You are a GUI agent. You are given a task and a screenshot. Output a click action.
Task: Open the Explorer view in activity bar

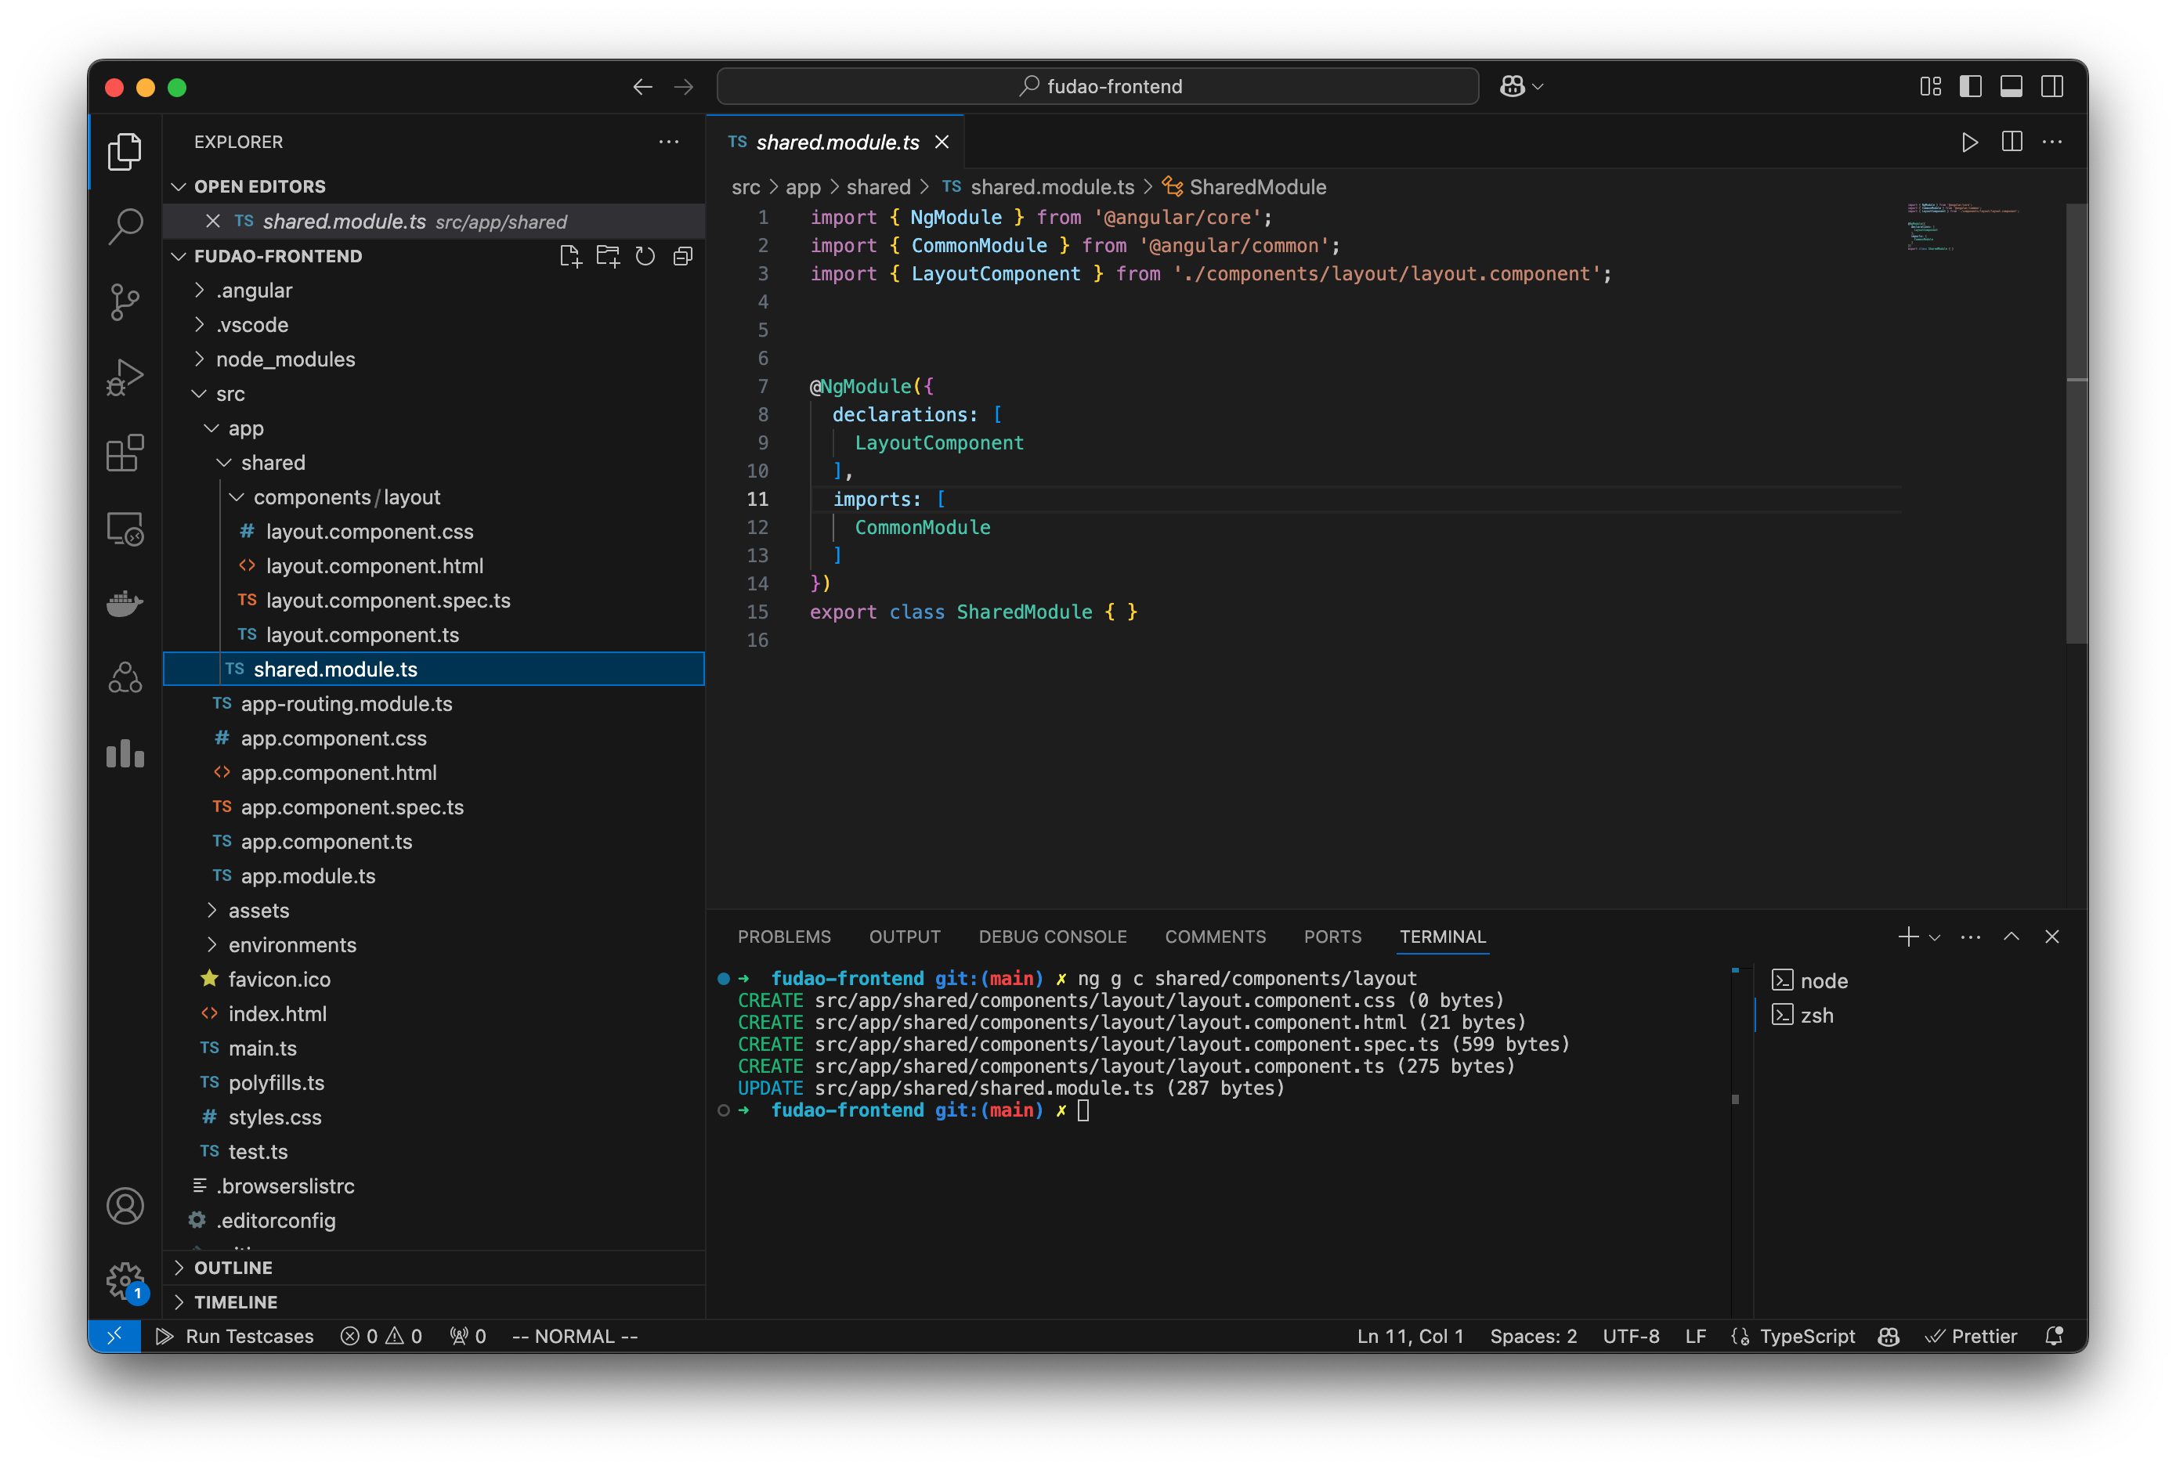pyautogui.click(x=125, y=152)
